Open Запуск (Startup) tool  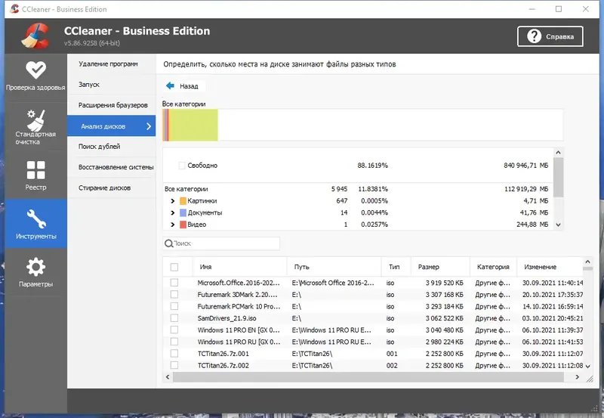pos(112,85)
